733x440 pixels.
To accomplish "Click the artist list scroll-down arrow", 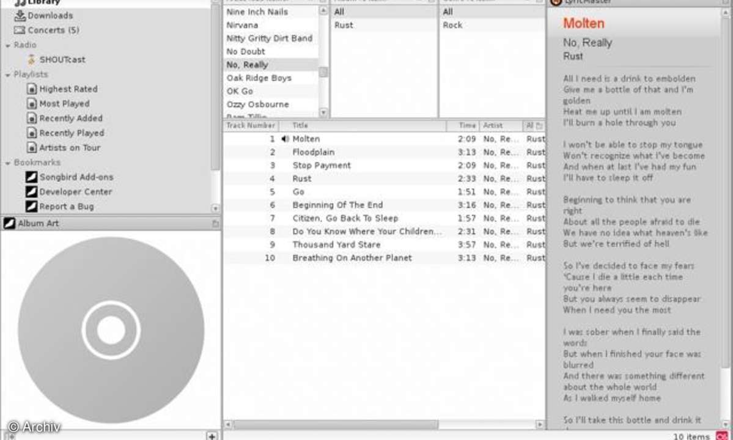I will tap(323, 112).
